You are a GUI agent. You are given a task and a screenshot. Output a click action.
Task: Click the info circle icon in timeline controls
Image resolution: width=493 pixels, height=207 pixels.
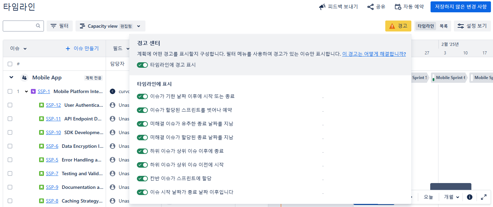[470, 197]
